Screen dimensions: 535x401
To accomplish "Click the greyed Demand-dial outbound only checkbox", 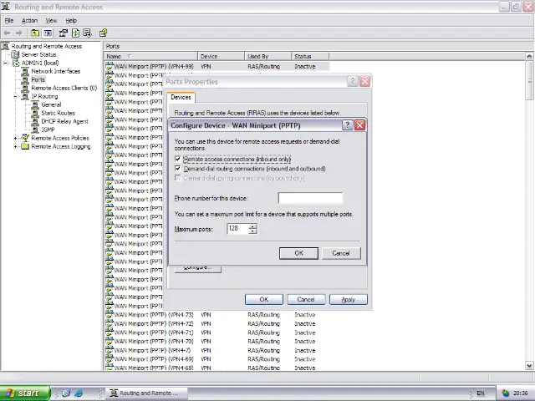I will click(178, 178).
